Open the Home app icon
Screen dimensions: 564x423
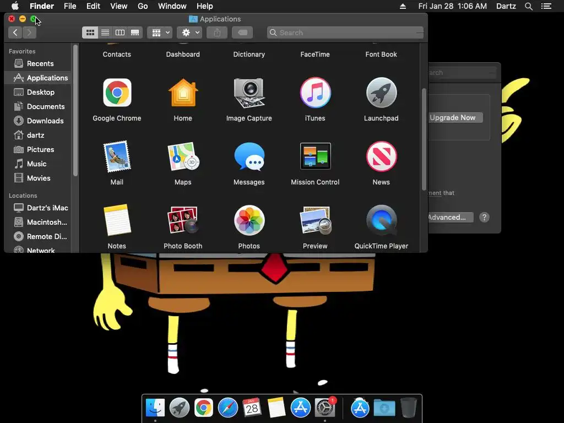tap(183, 93)
